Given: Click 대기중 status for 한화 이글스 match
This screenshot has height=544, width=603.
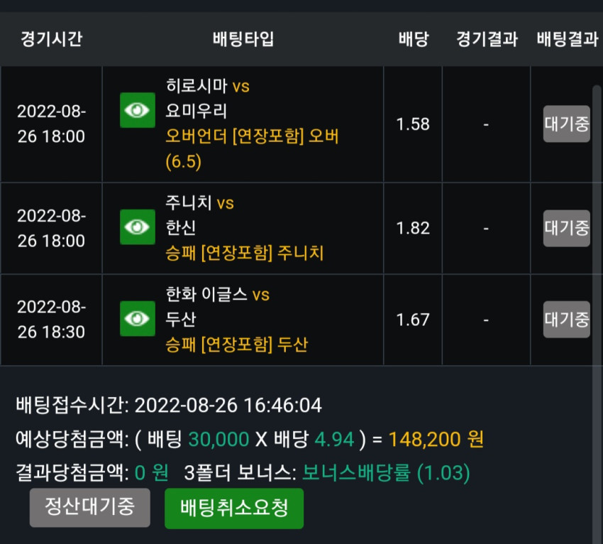Looking at the screenshot, I should 567,319.
